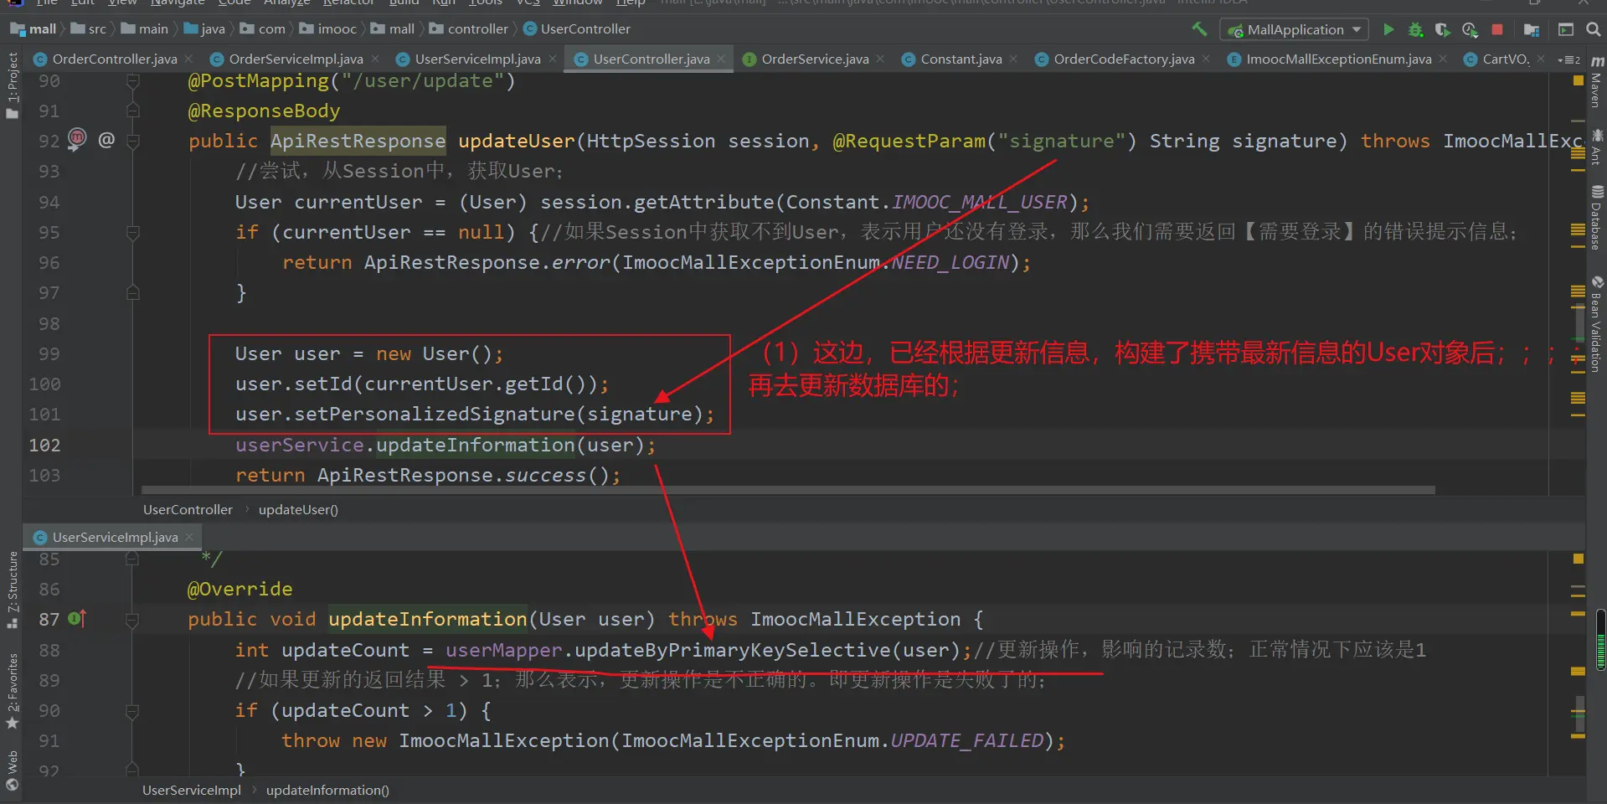Click the horizontal scrollbar of upper editor
1607x804 pixels.
point(787,490)
